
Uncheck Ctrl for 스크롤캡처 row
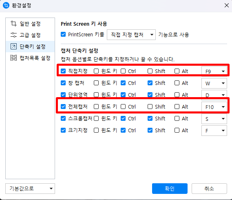(123, 118)
